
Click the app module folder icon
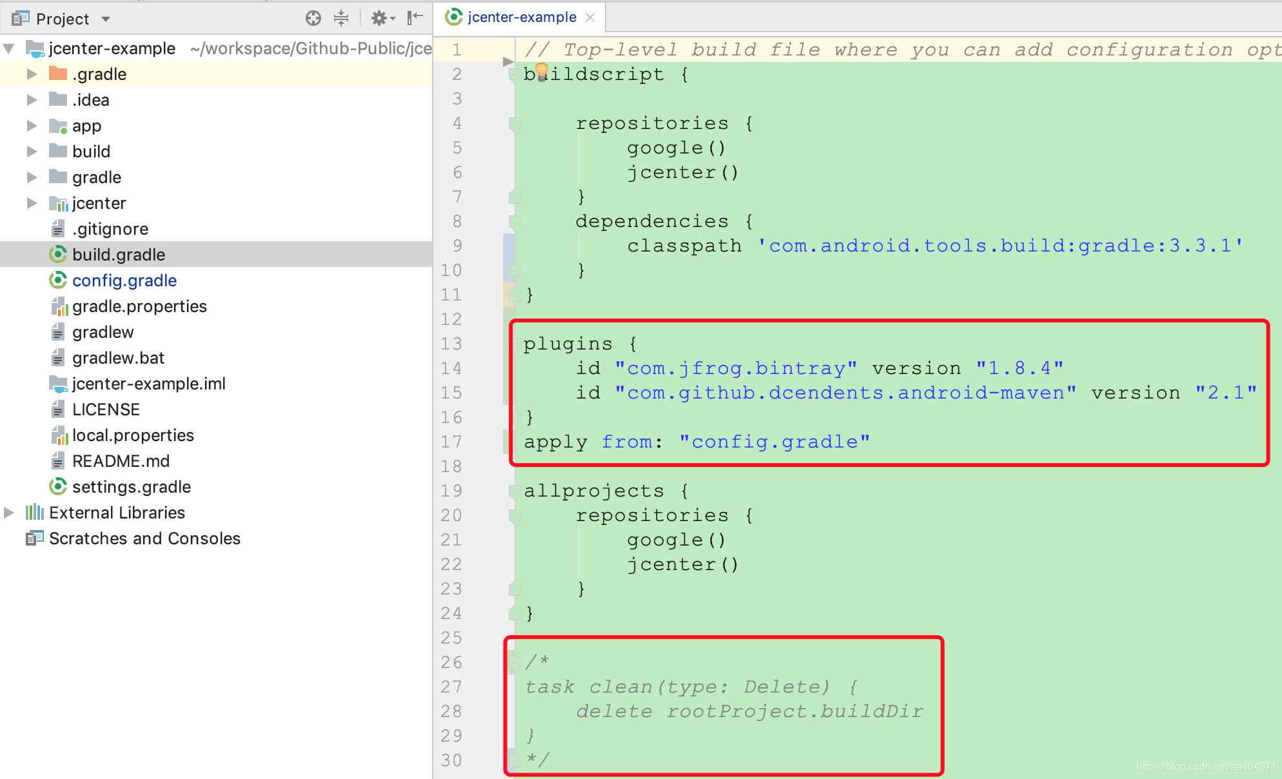[x=58, y=126]
